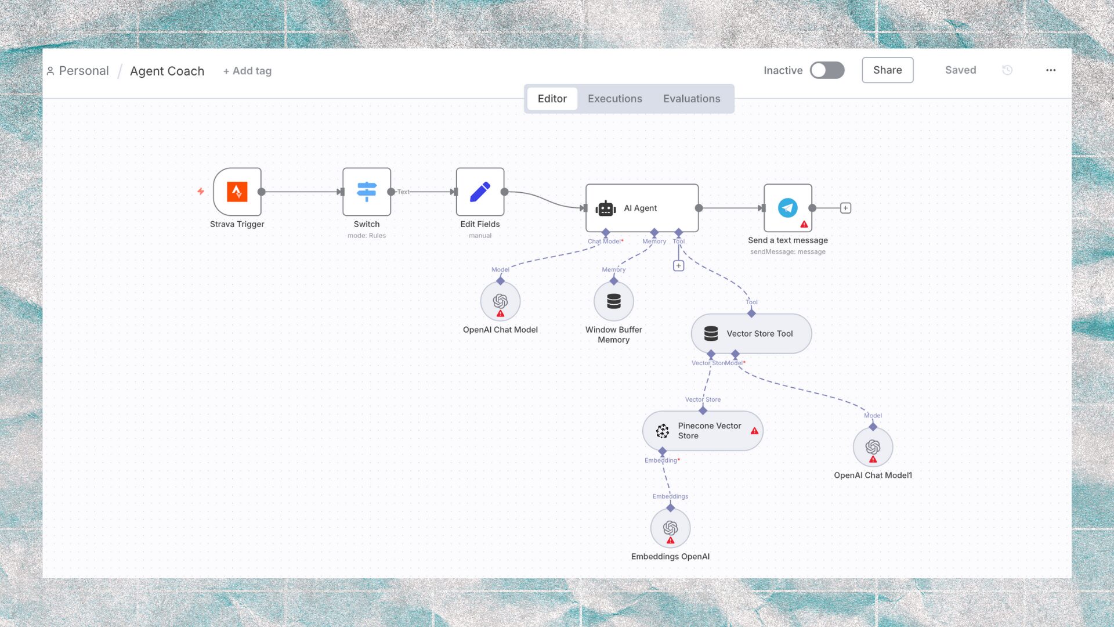Open the Pinecone Vector Store node icon

[663, 431]
